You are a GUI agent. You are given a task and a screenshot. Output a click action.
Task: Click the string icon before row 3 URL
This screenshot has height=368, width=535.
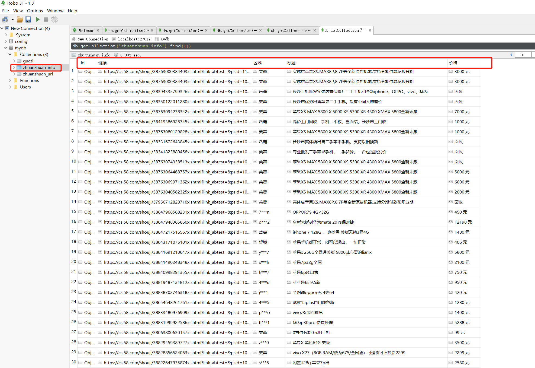pos(100,92)
